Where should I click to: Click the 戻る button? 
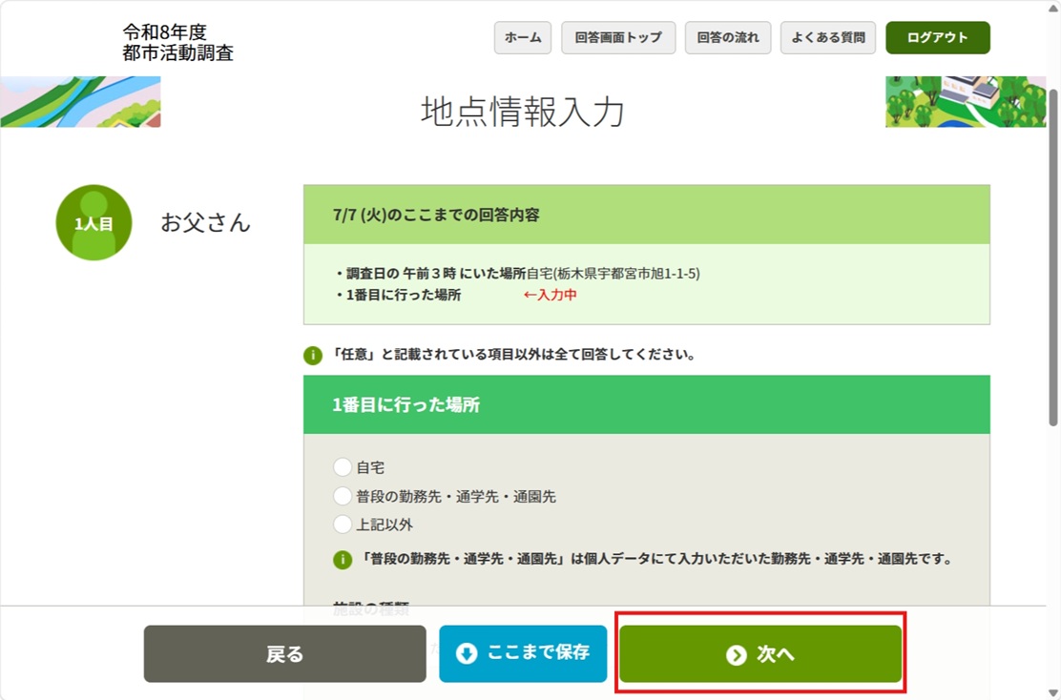(x=285, y=654)
